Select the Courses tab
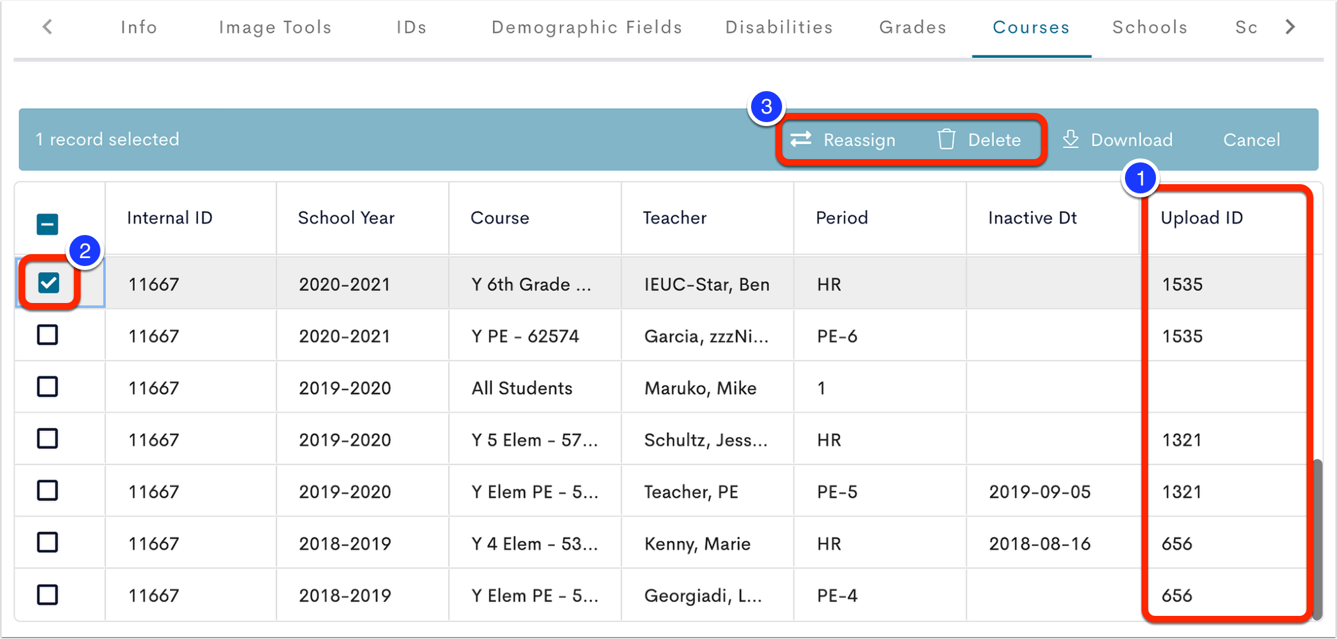The image size is (1337, 639). pos(1031,27)
